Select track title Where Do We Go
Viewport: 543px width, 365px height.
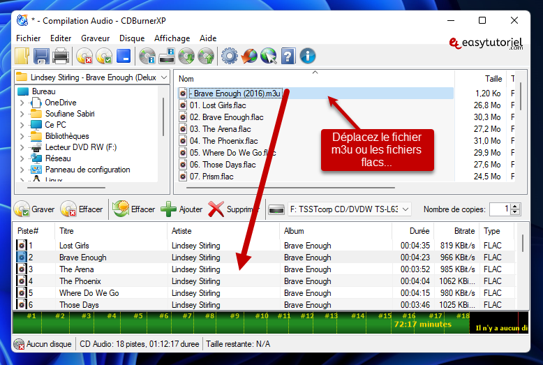point(89,293)
